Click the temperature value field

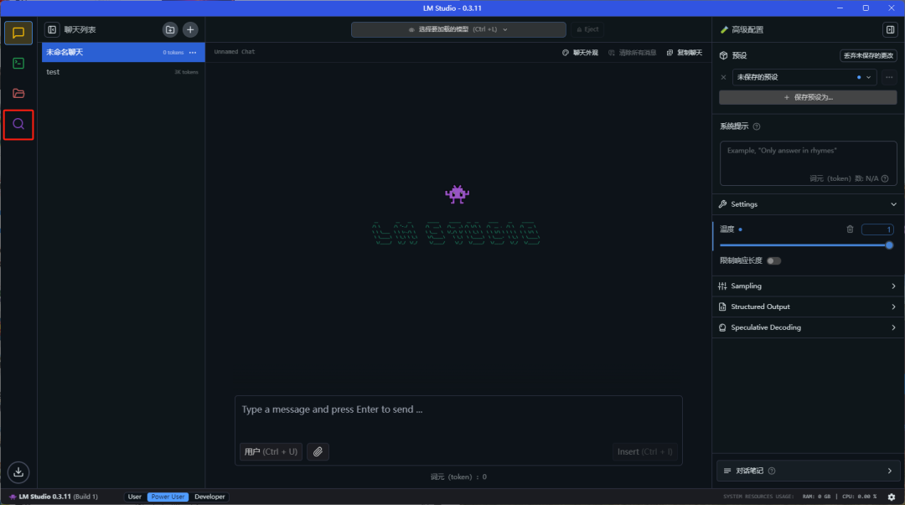tap(877, 229)
